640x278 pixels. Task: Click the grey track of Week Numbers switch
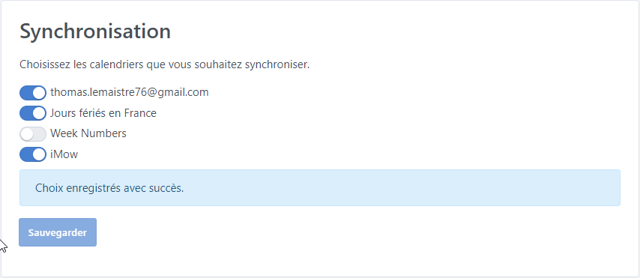[40, 134]
